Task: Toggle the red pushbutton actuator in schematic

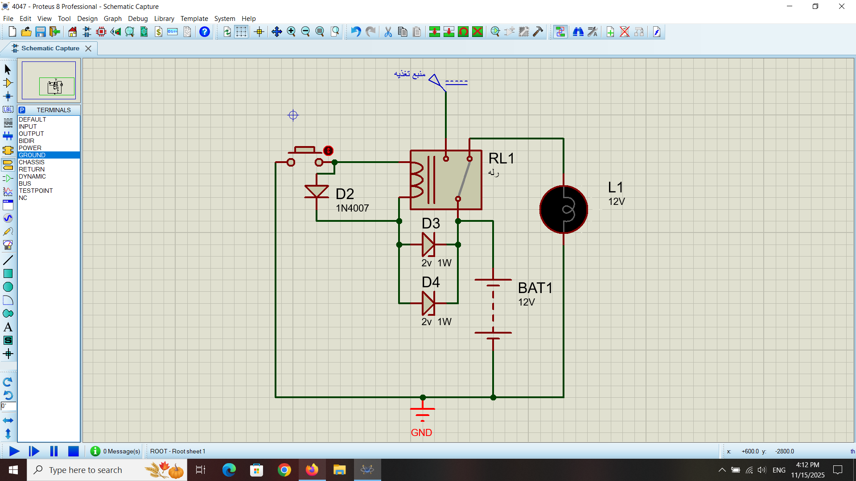Action: (x=328, y=151)
